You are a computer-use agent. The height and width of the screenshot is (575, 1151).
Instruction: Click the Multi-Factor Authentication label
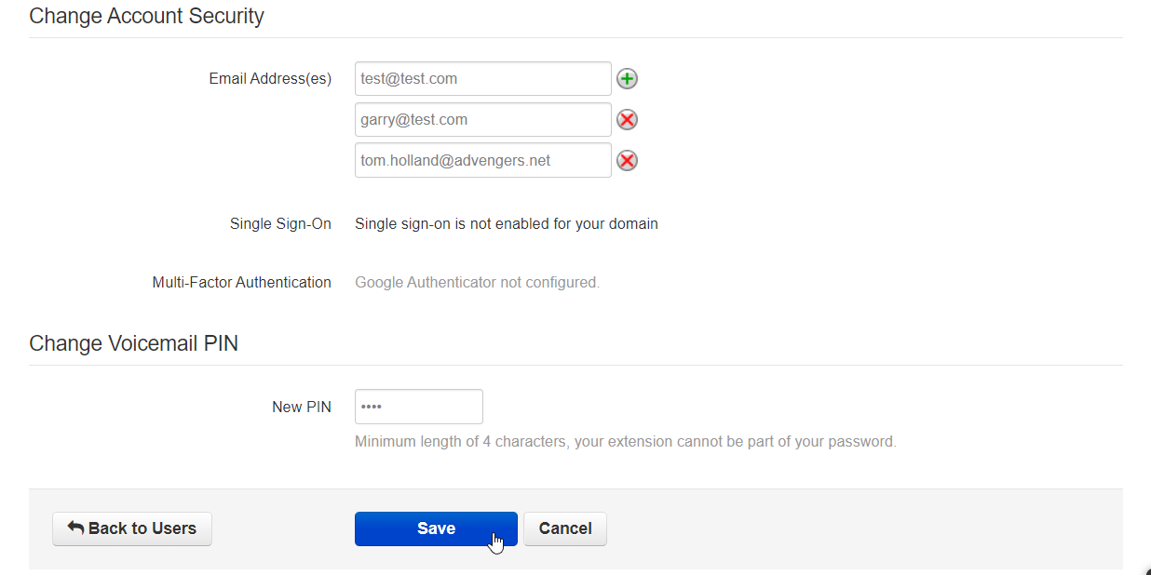click(241, 282)
